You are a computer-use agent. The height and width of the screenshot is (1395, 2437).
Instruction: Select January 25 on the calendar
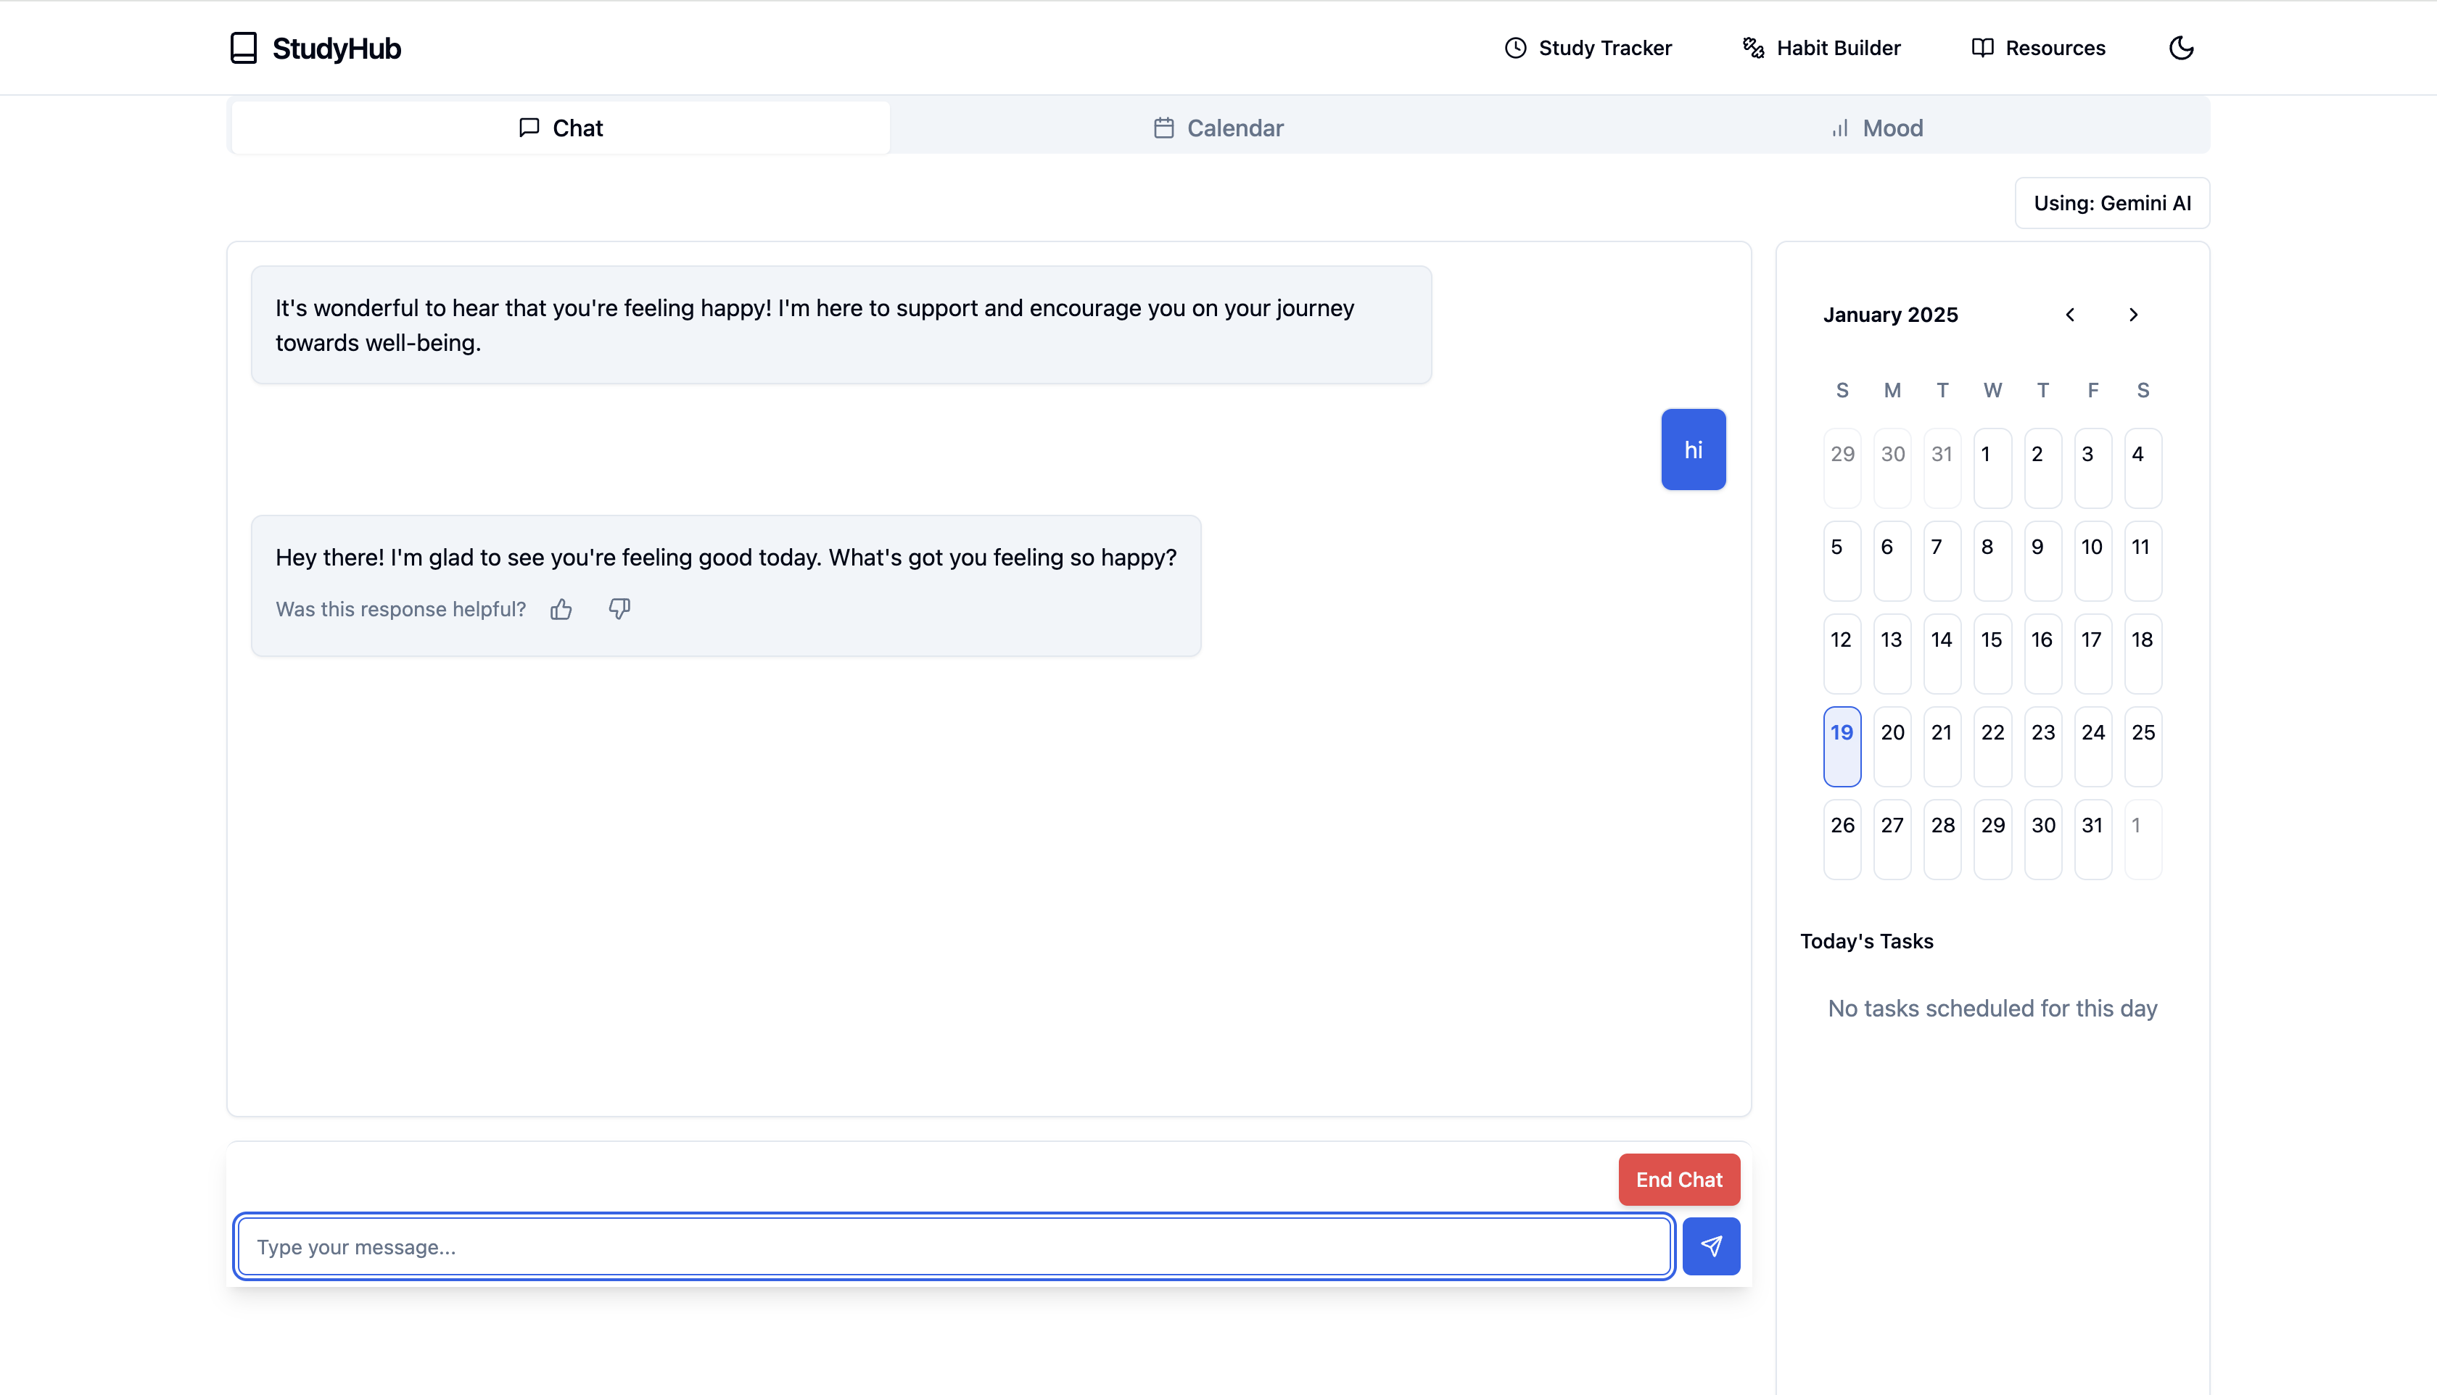coord(2143,746)
